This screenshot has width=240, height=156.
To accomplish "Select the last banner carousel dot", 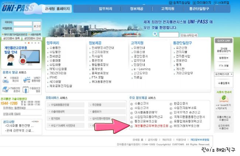I will (x=38, y=43).
